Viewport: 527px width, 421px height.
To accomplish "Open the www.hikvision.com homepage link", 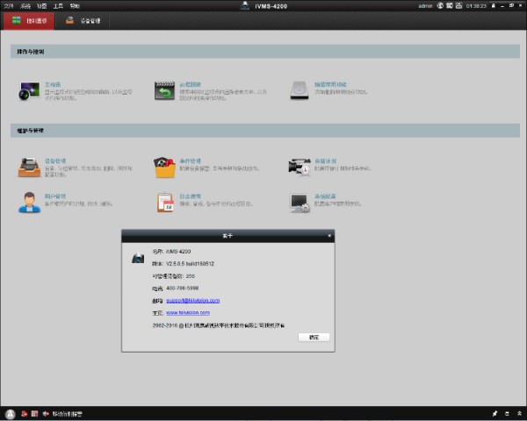I will [188, 312].
